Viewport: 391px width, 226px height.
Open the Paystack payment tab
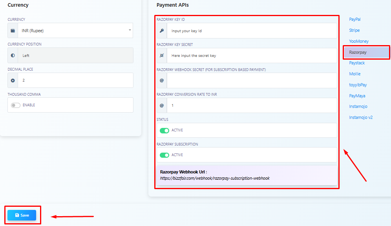(357, 63)
